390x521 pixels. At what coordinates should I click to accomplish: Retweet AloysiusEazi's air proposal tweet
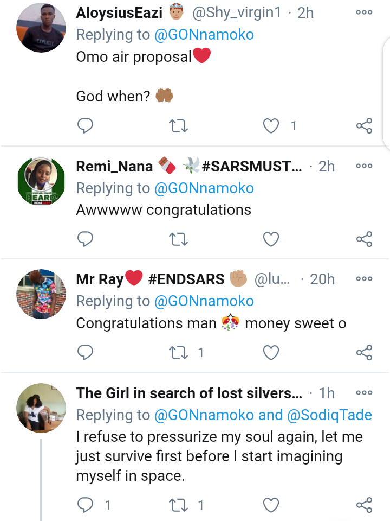(x=178, y=126)
